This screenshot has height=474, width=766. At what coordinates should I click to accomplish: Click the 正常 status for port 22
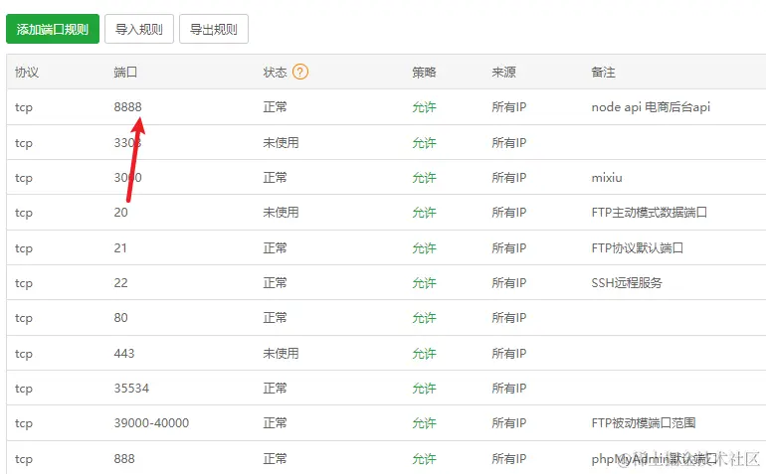coord(275,282)
